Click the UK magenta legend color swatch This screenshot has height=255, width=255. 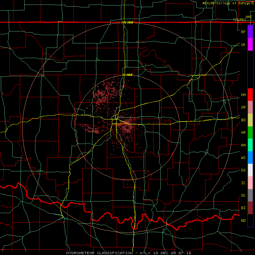pos(250,44)
